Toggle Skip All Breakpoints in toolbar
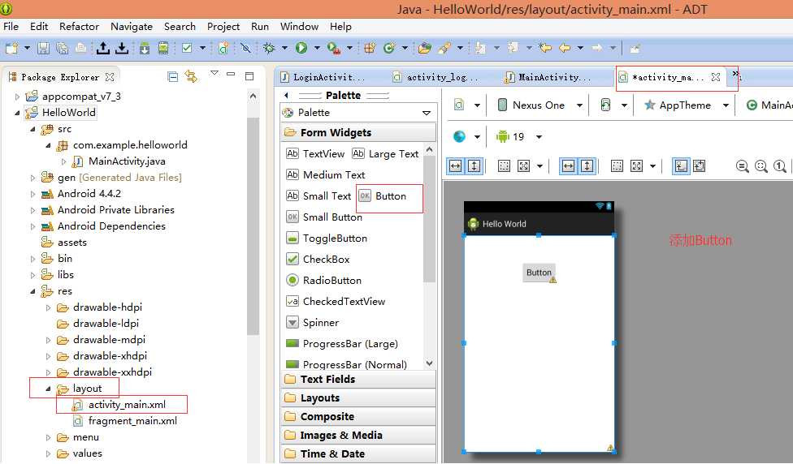 point(246,48)
